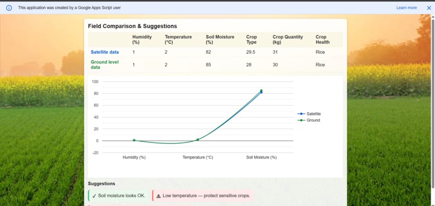Click the Low temperature warning suggestion
This screenshot has width=435, height=206.
[x=203, y=195]
